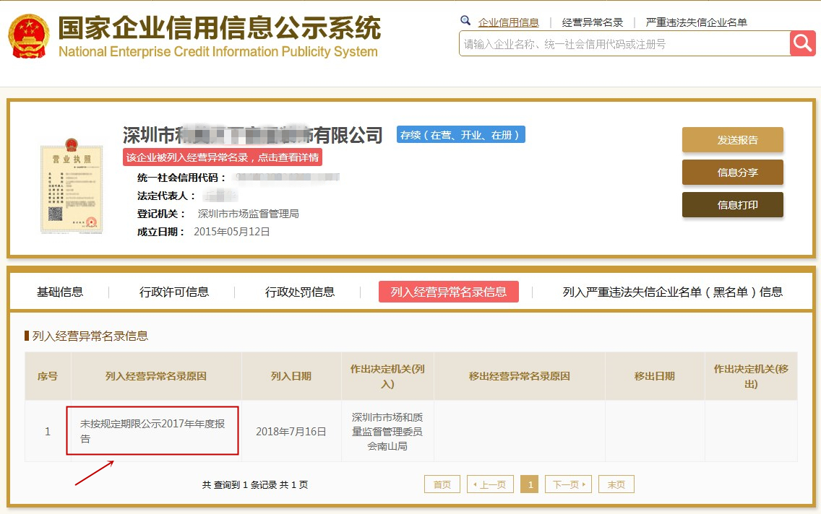Open the business license thumbnail image

(x=72, y=186)
